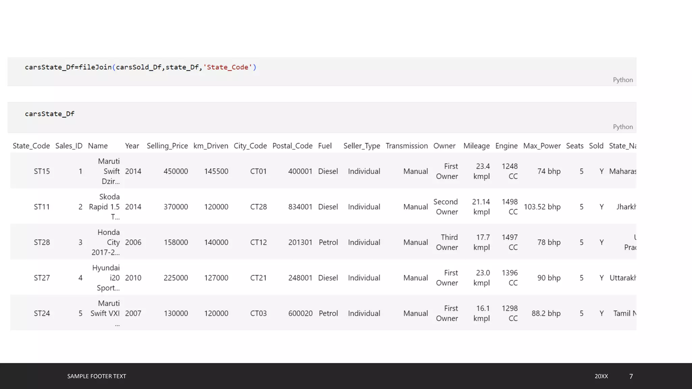The width and height of the screenshot is (692, 389).
Task: Click the km_Driven column header
Action: tap(211, 146)
